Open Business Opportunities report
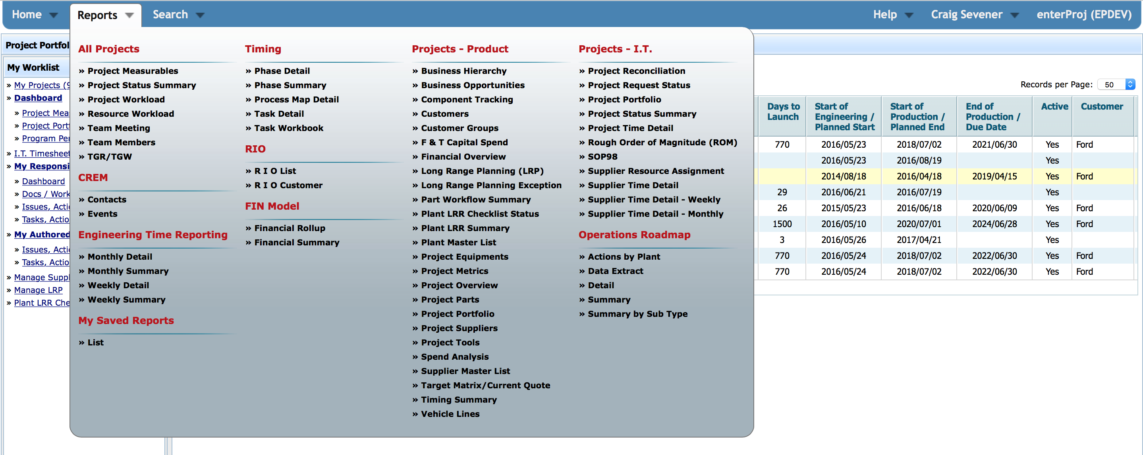The image size is (1143, 455). click(472, 85)
